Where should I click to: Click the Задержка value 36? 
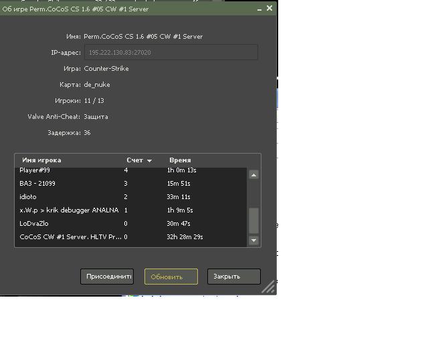click(x=87, y=133)
